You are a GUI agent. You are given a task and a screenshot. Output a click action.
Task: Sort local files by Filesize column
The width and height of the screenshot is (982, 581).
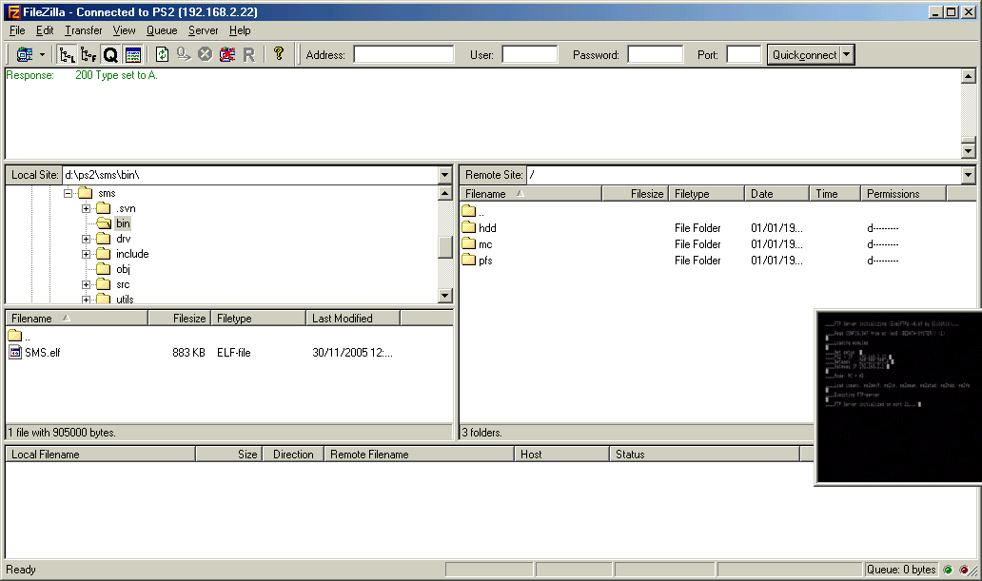coord(179,318)
